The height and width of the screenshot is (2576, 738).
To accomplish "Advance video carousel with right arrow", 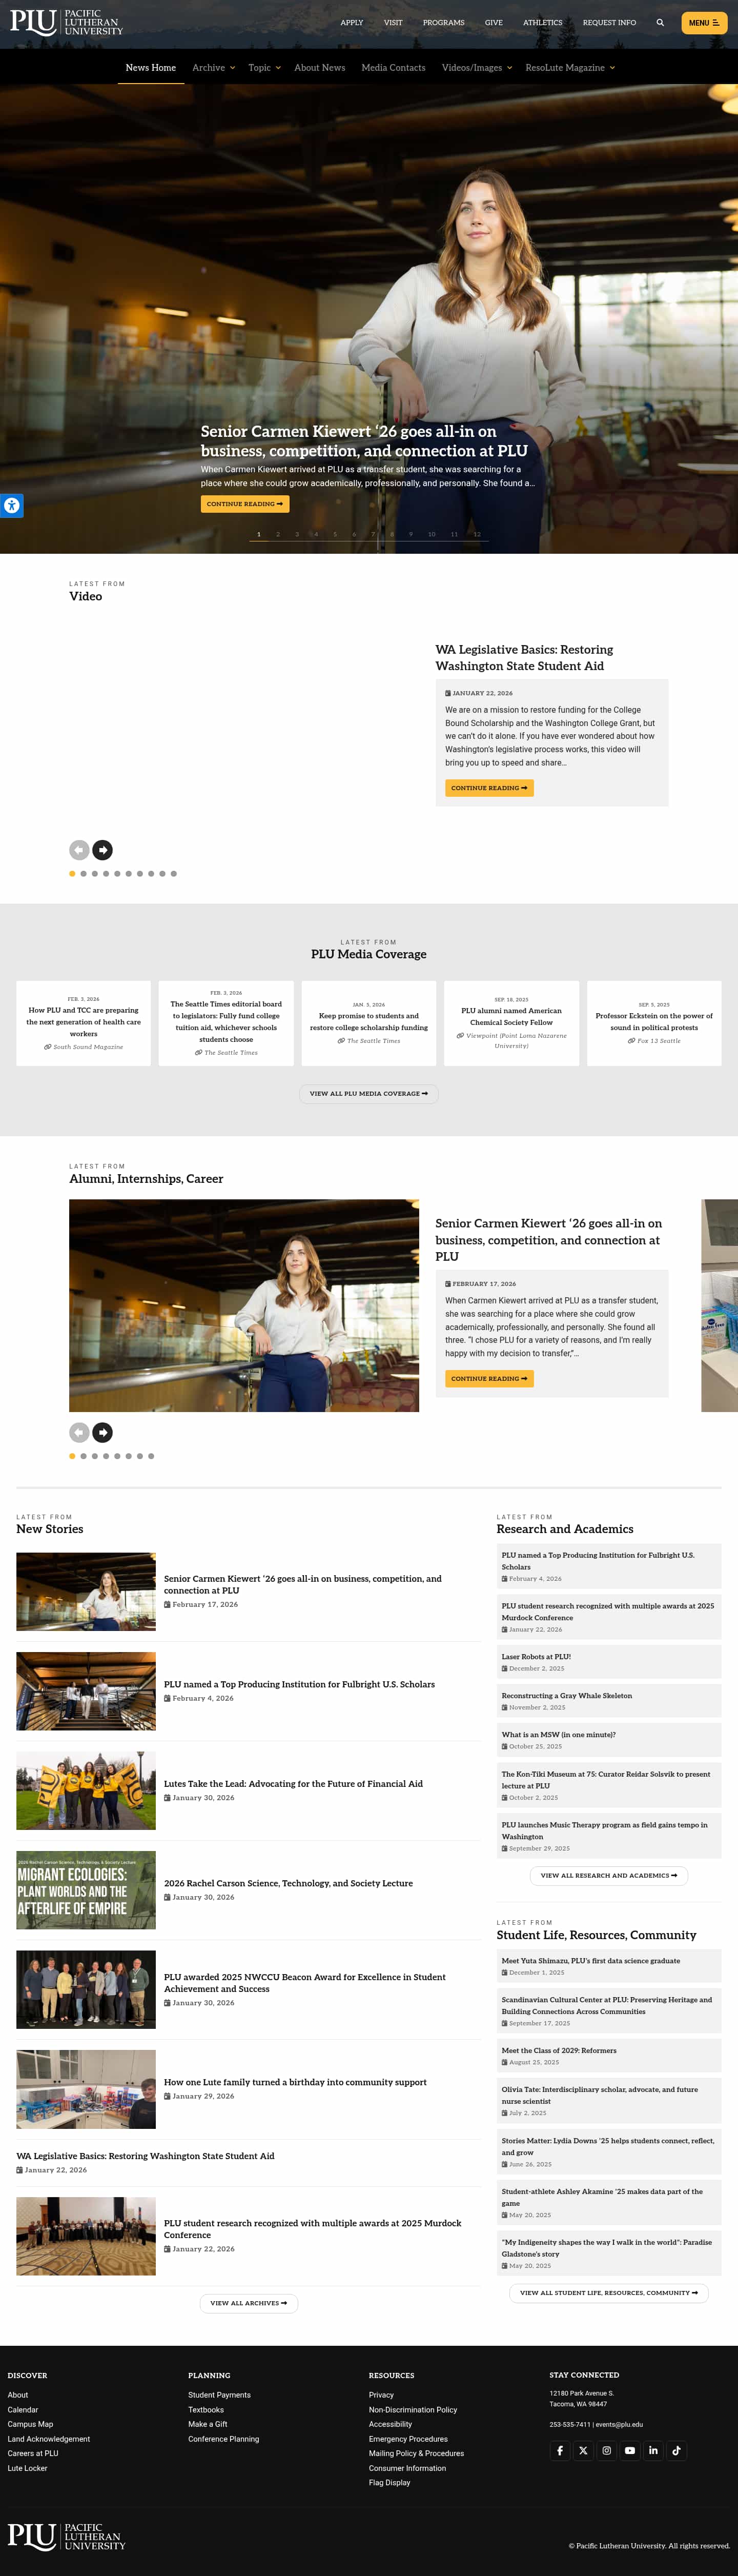I will [102, 850].
